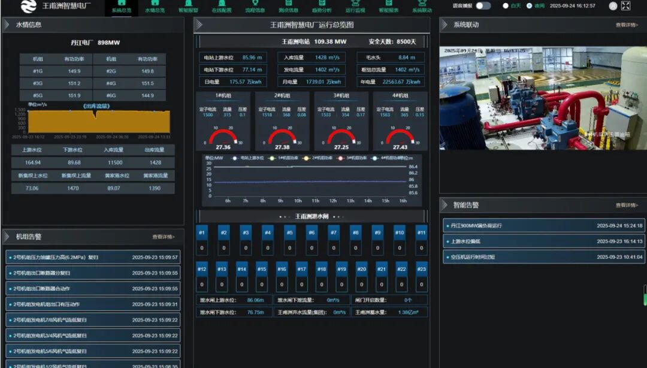
Task: Go to the 运行监视 monitoring icon
Action: (x=355, y=4)
